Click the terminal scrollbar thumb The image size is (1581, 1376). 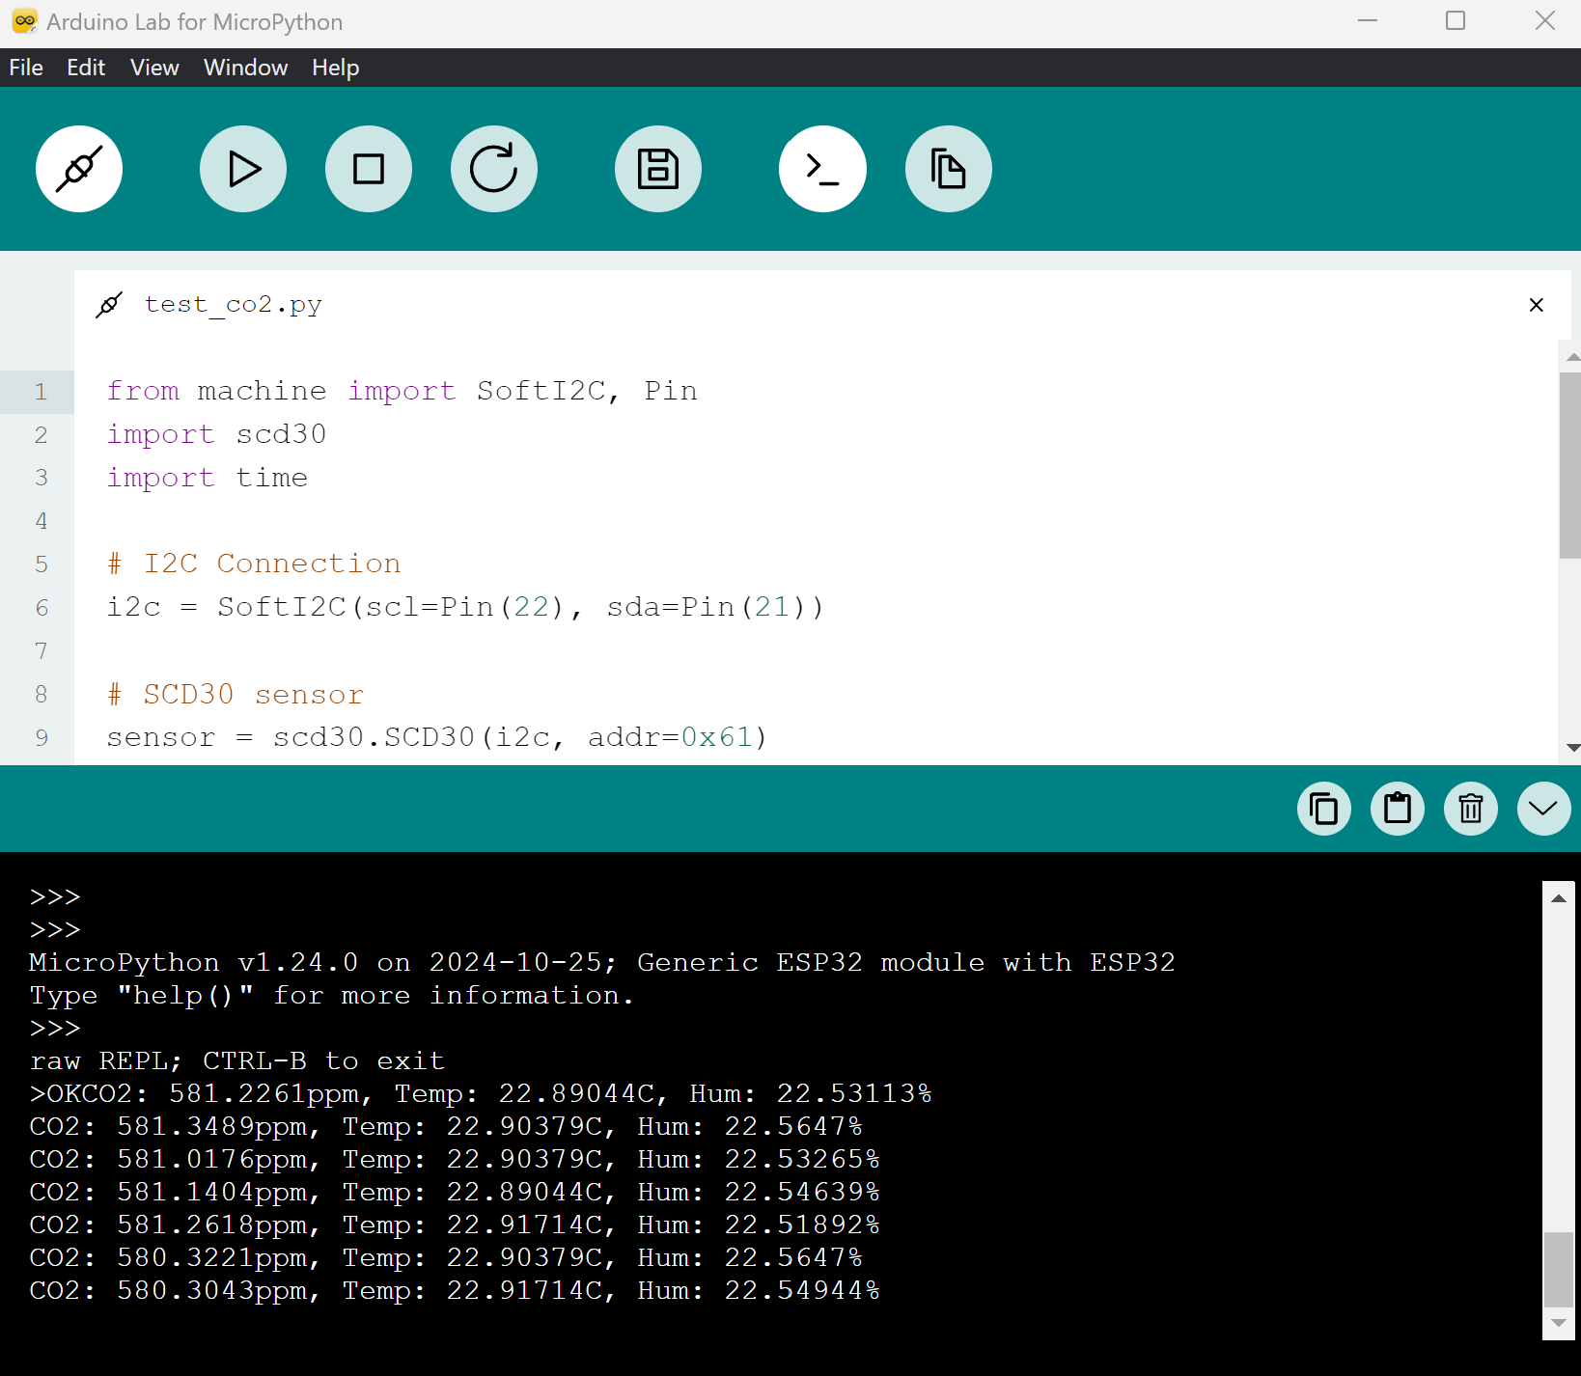[1559, 1268]
